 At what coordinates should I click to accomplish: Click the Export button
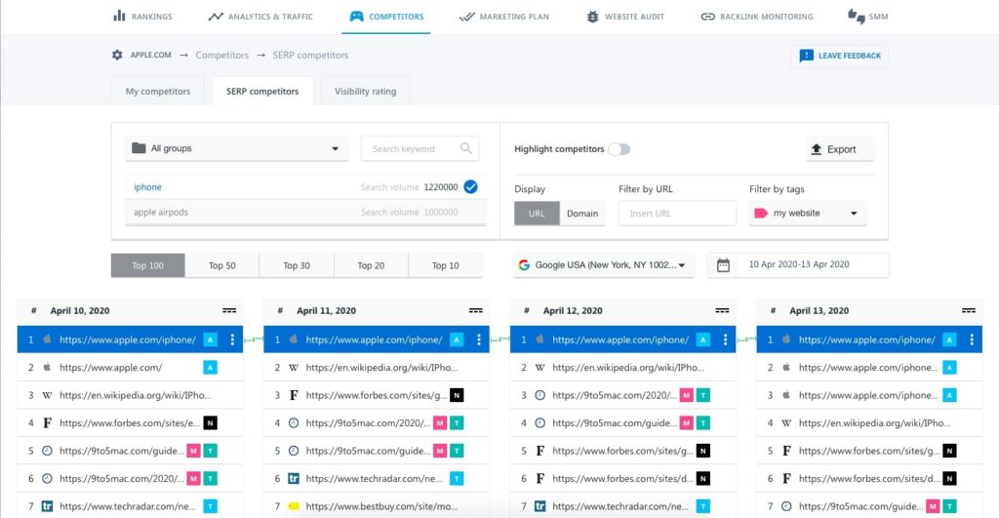pos(841,149)
